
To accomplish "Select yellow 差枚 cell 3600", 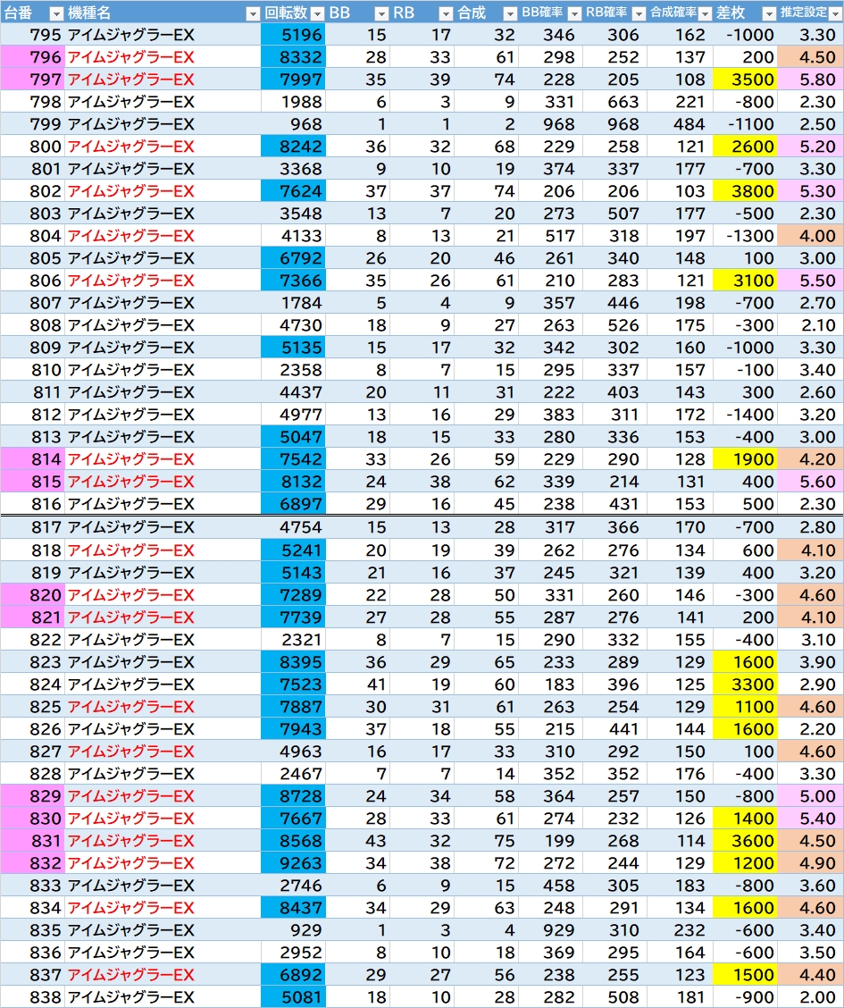I will 745,841.
